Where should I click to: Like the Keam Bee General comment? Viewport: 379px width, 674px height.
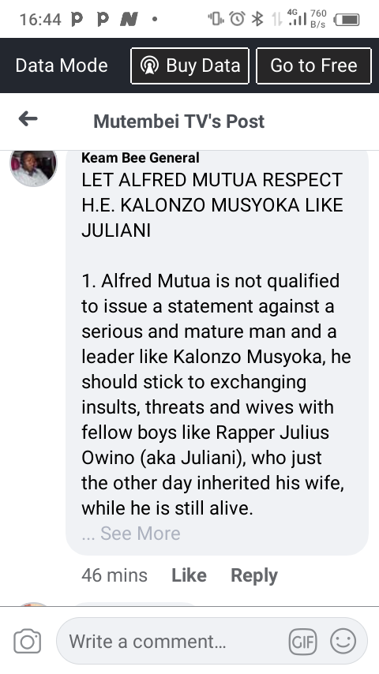pos(189,575)
